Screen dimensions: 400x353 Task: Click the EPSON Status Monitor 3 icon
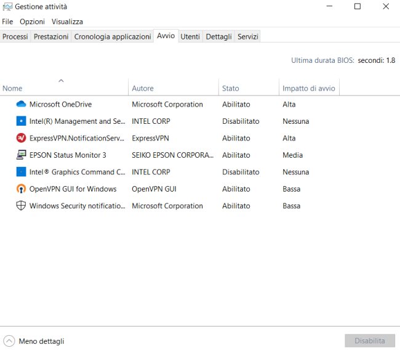tap(21, 155)
